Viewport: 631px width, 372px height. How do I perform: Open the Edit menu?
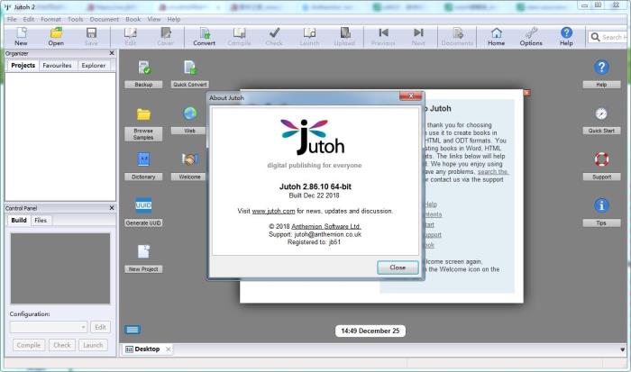tap(29, 19)
